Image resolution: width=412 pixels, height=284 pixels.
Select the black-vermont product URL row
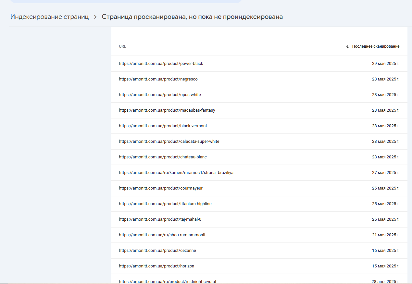[x=259, y=126]
